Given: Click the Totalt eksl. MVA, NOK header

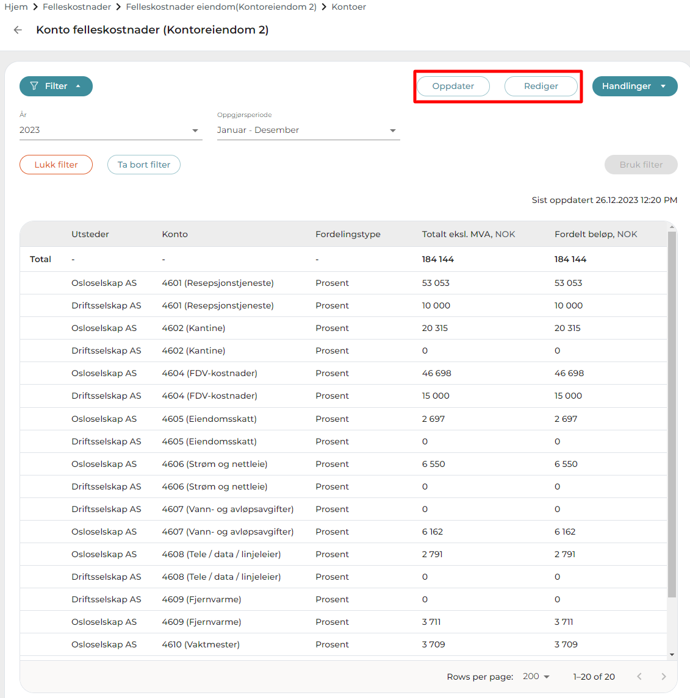Looking at the screenshot, I should [x=468, y=234].
